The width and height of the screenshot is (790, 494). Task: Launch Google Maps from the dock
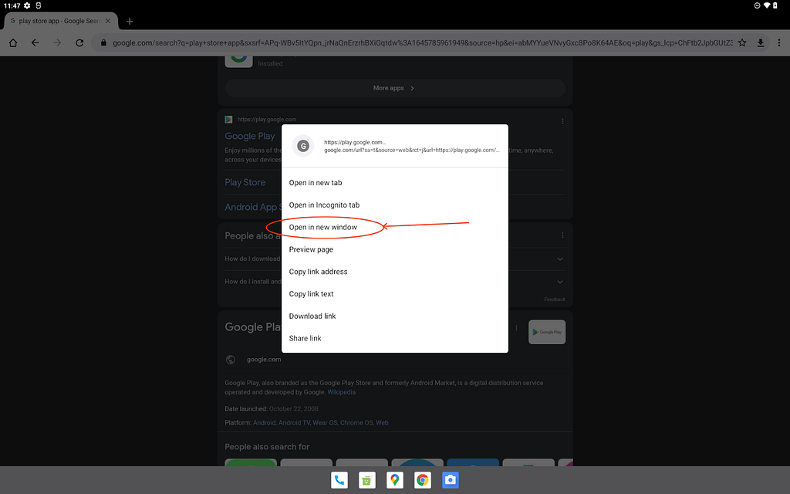point(394,480)
